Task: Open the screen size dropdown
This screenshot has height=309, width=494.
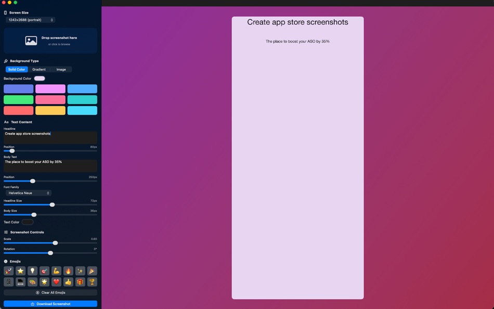Action: (30, 19)
